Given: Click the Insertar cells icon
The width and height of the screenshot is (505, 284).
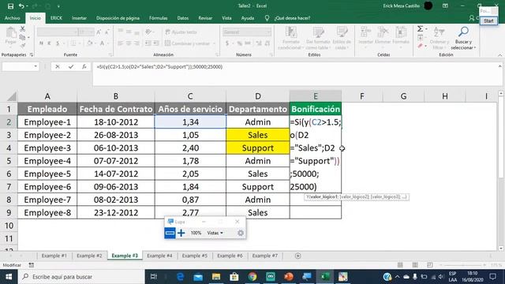Looking at the screenshot, I should (x=365, y=32).
